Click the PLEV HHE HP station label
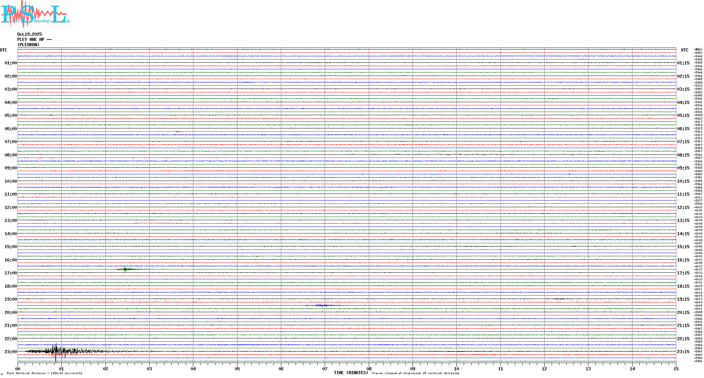Viewport: 704px width, 378px height. click(x=34, y=40)
